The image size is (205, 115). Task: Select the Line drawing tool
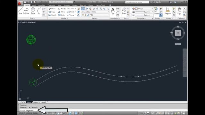point(20,11)
